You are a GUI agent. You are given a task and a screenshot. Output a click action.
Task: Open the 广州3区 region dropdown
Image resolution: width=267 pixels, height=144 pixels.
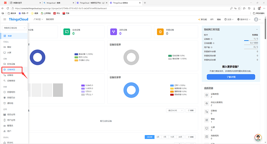click(x=38, y=19)
